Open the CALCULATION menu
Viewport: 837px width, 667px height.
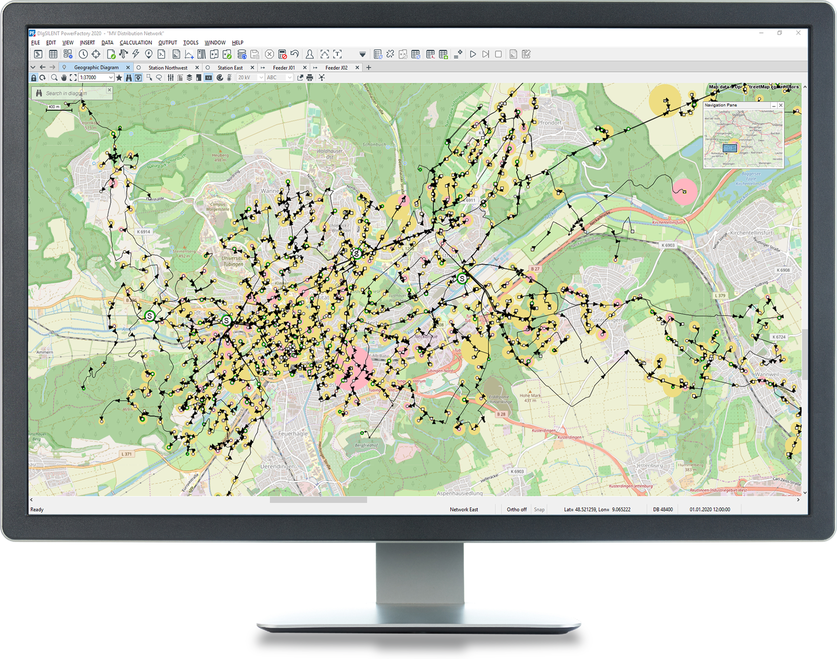pos(136,43)
